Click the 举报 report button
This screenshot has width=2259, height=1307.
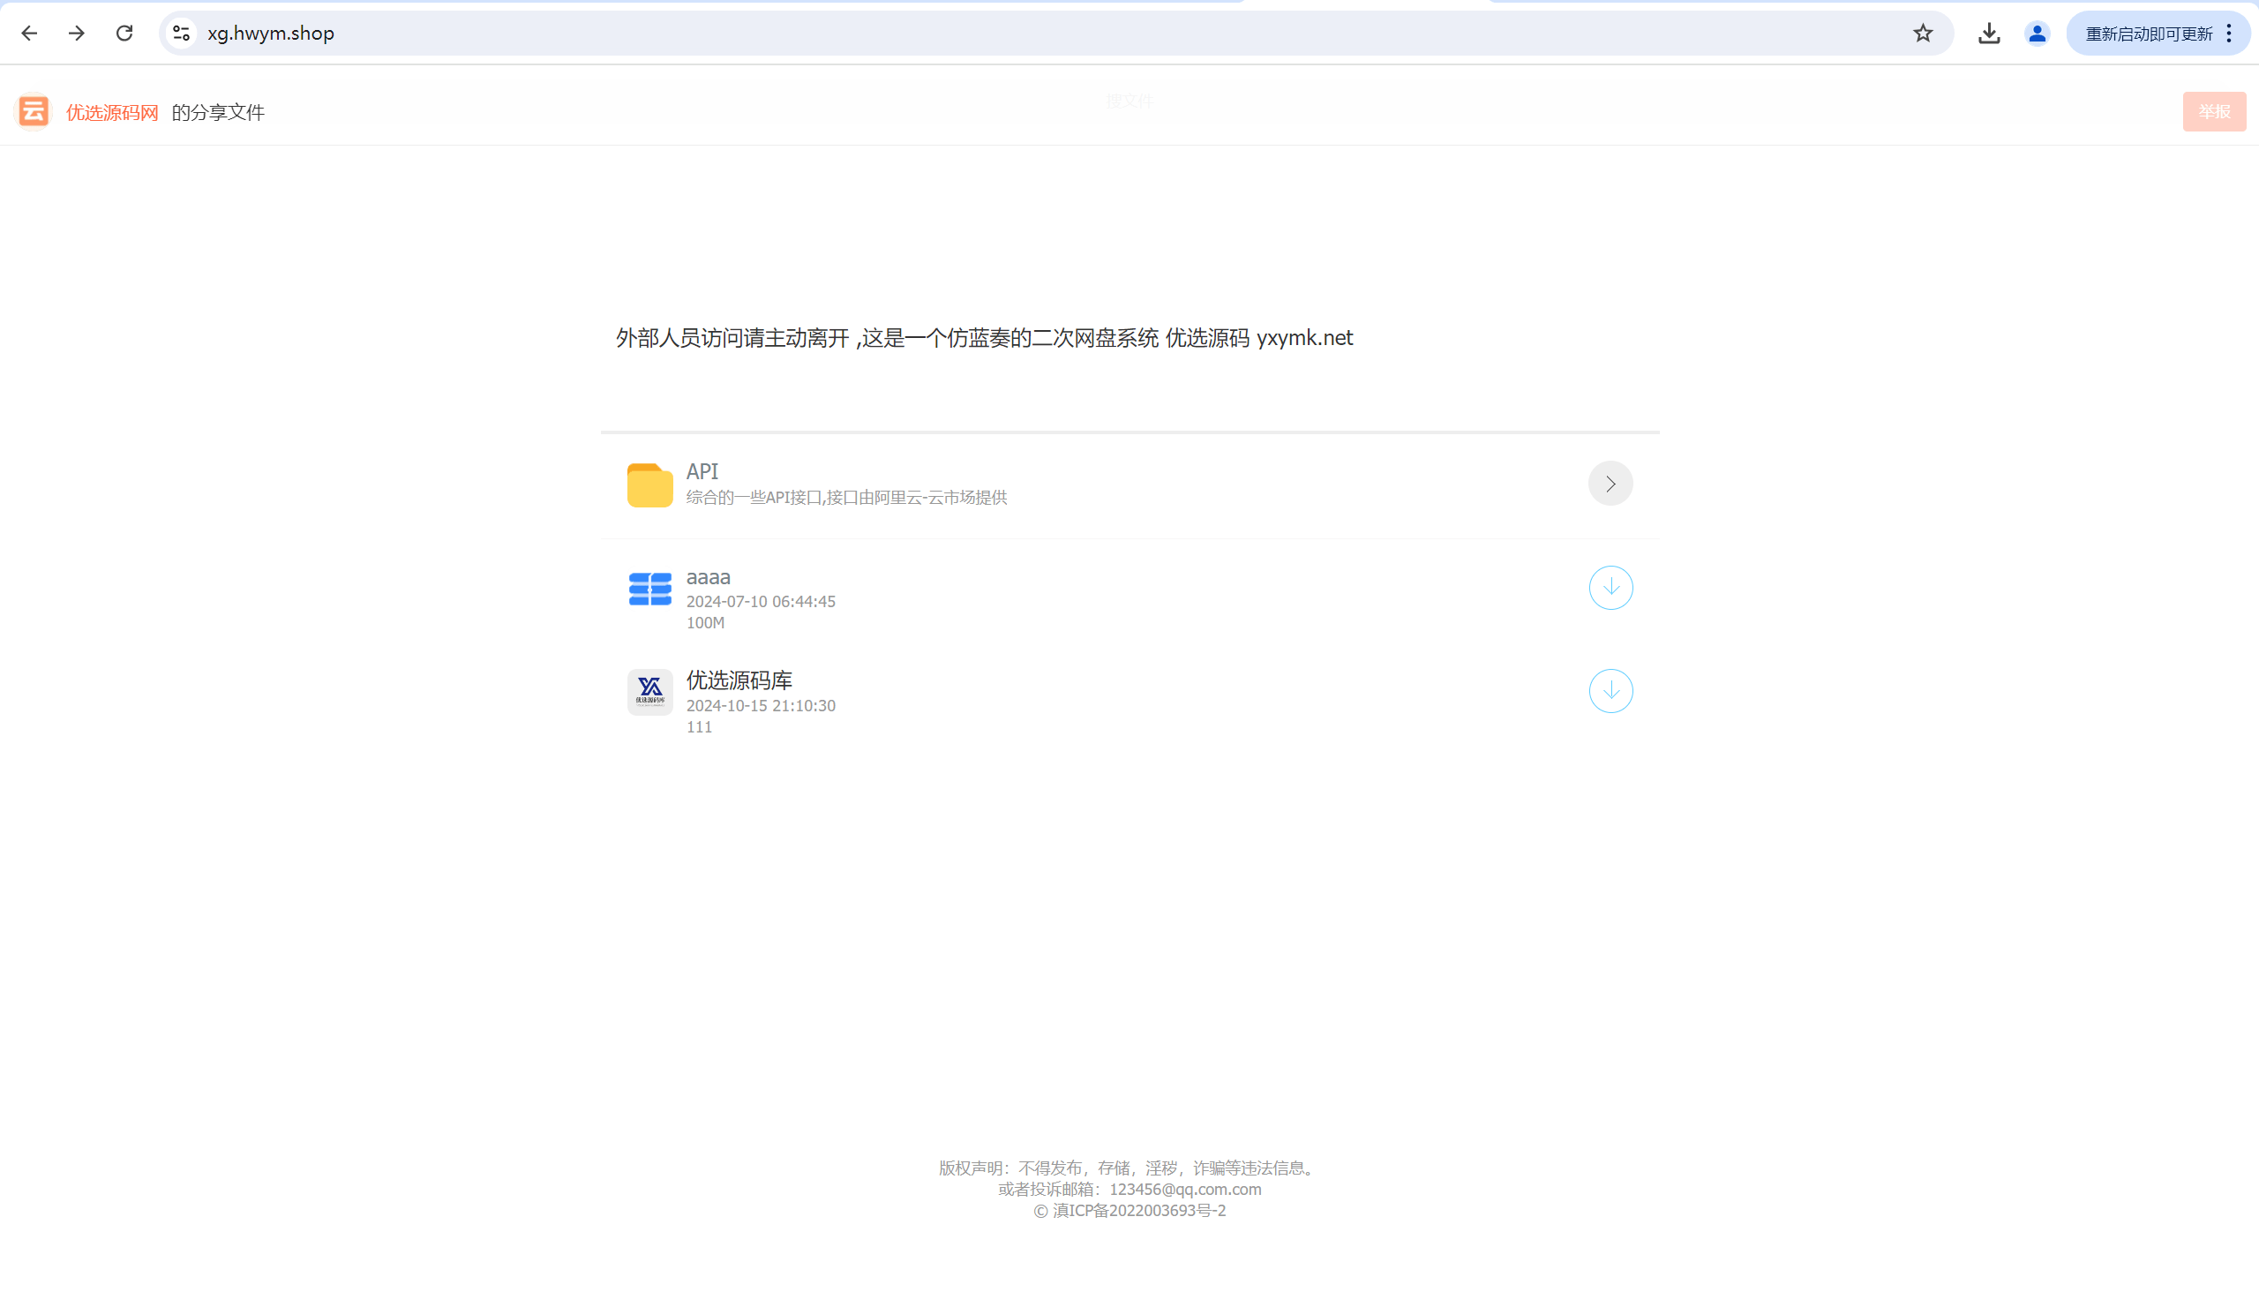[2214, 111]
